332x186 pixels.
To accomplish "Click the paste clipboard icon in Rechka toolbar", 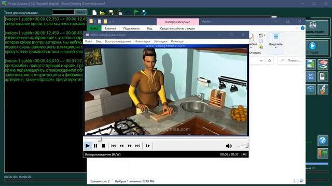I will click(120, 12).
